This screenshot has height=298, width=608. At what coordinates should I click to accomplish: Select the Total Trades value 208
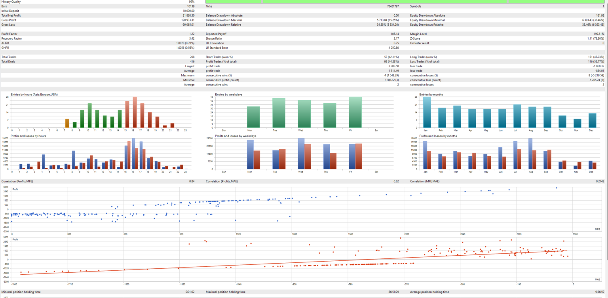point(192,57)
